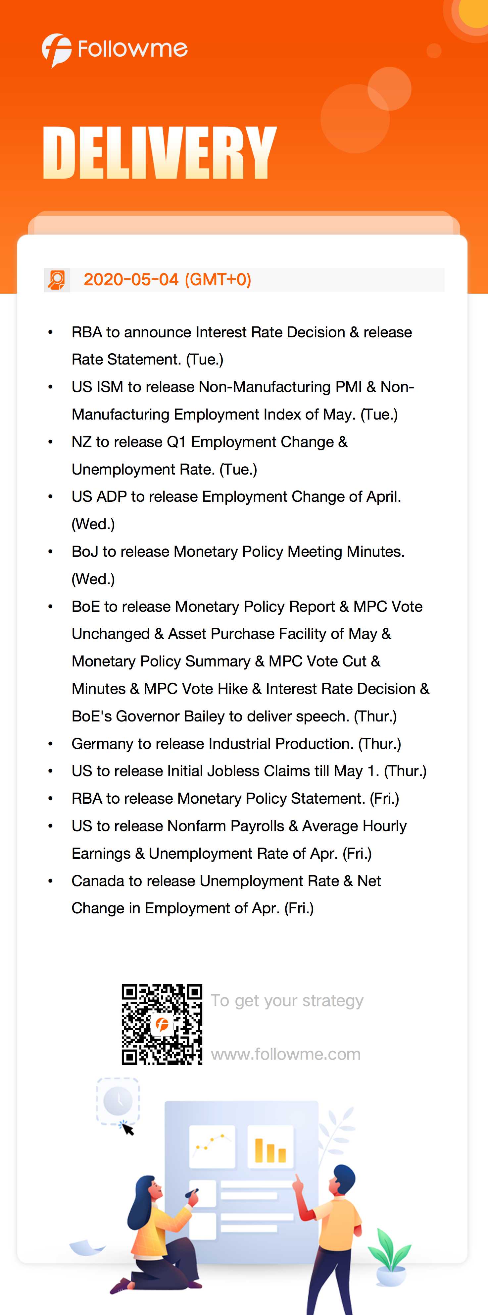Screen dimensions: 488x1315
Task: Select Canada Unemployment Rate item
Action: point(226,894)
